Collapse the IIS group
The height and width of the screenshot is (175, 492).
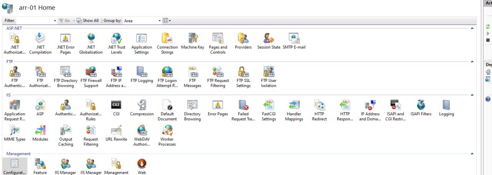(x=472, y=95)
